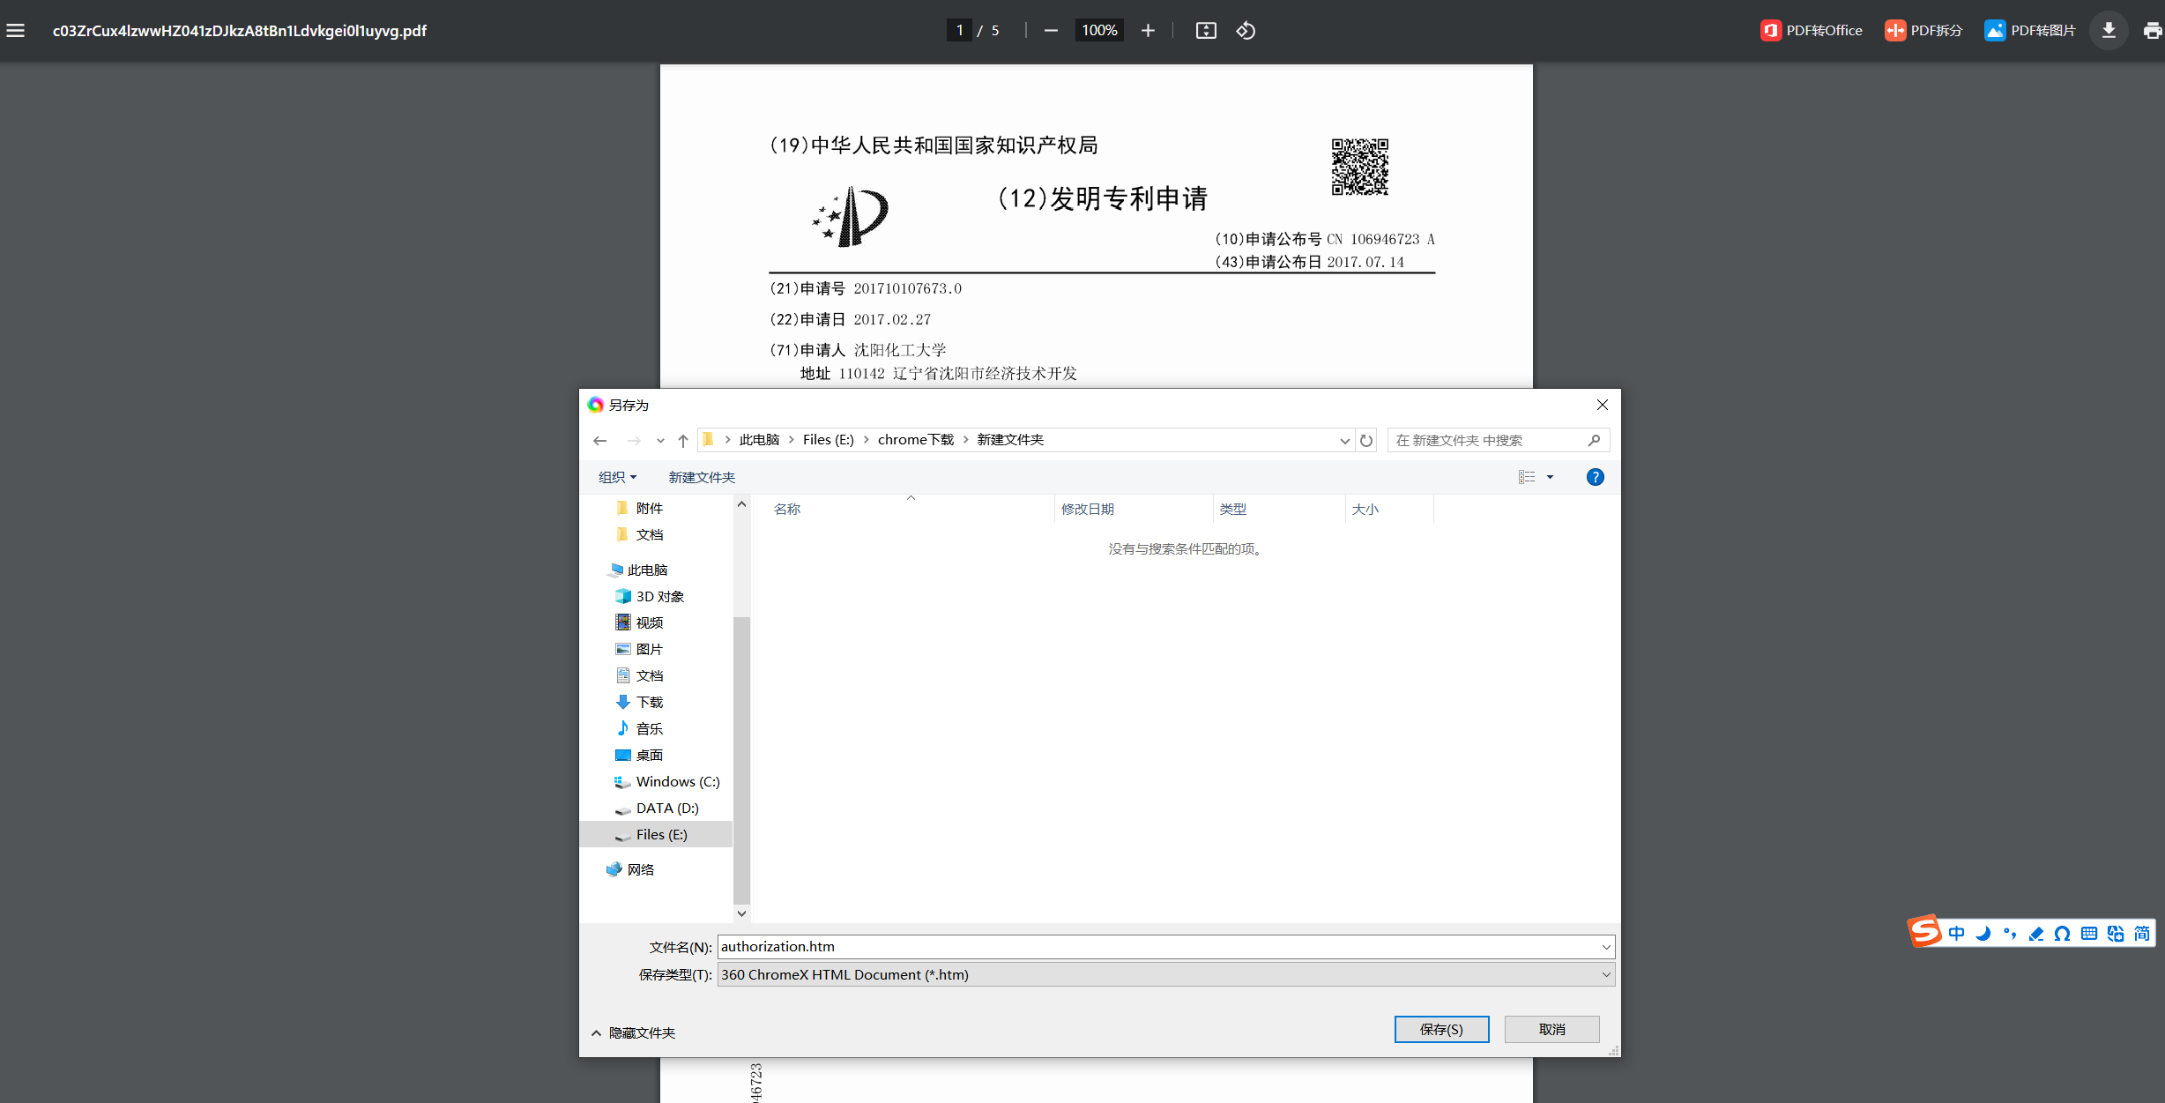Print the PDF document
2165x1103 pixels.
[x=2152, y=29]
